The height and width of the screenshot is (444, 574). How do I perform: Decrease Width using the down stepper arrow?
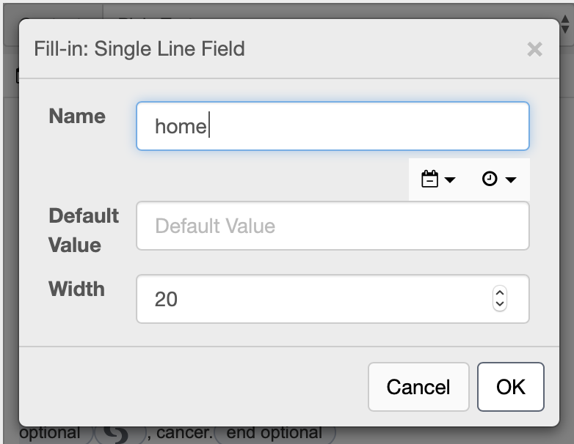pyautogui.click(x=500, y=304)
